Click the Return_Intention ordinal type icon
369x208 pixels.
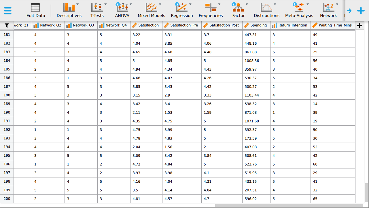tap(274, 25)
